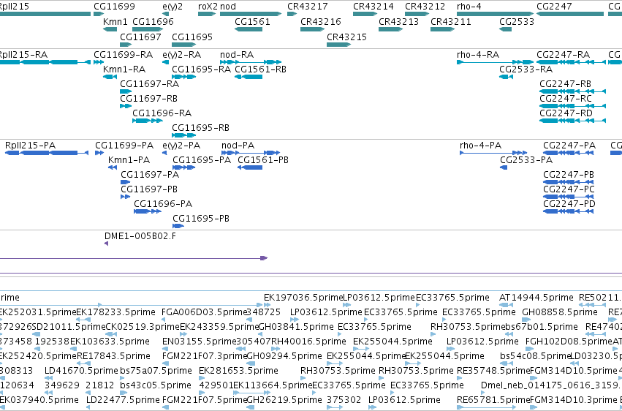Click the RE35748.5prime EST label
This screenshot has width=622, height=411.
pos(494,371)
